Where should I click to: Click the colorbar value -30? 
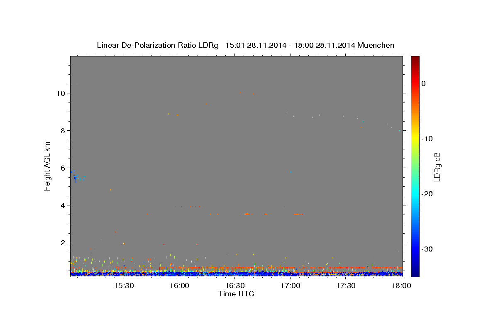click(427, 249)
